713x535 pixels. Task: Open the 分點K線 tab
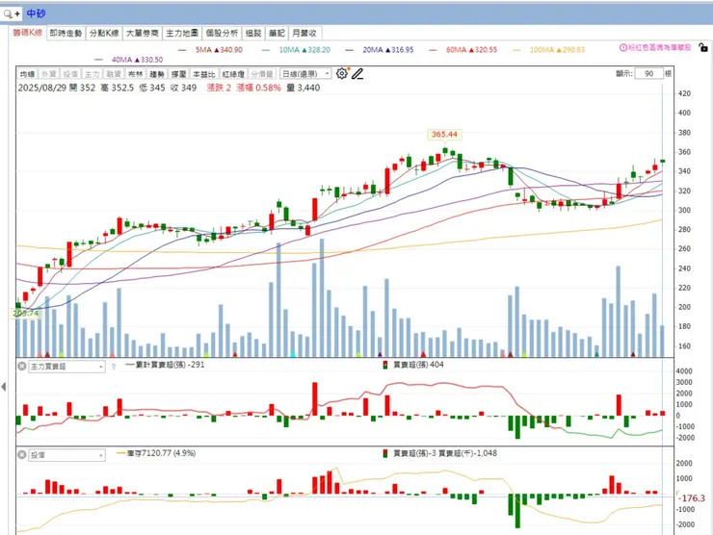point(104,33)
